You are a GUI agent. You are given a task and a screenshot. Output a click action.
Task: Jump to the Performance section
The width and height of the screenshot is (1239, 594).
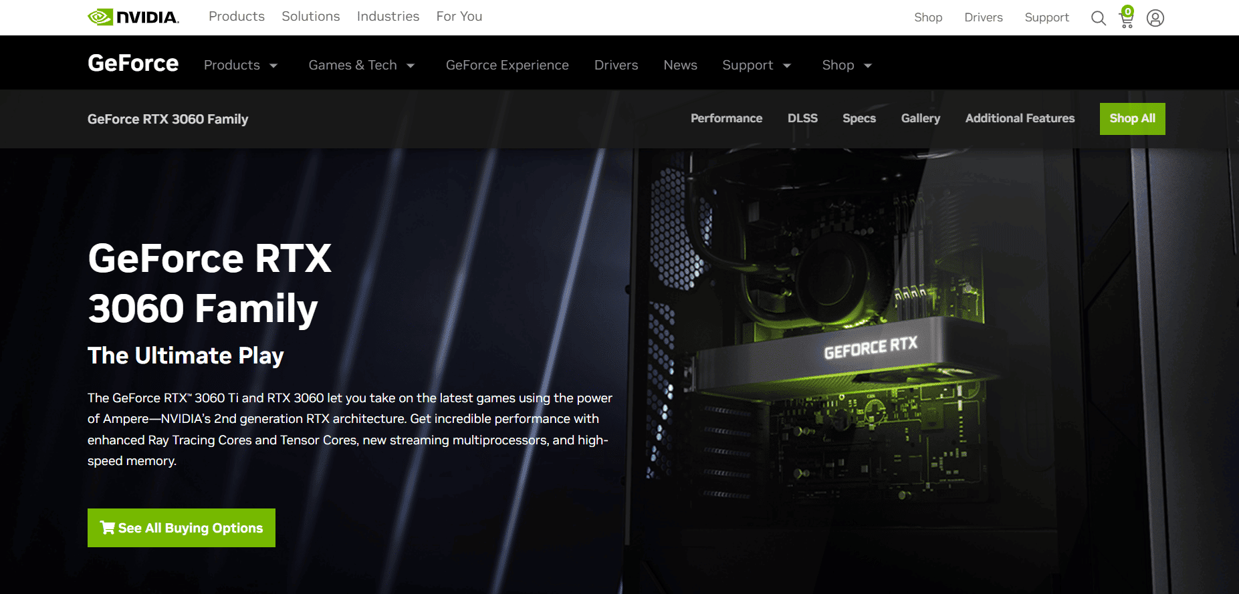pyautogui.click(x=726, y=118)
